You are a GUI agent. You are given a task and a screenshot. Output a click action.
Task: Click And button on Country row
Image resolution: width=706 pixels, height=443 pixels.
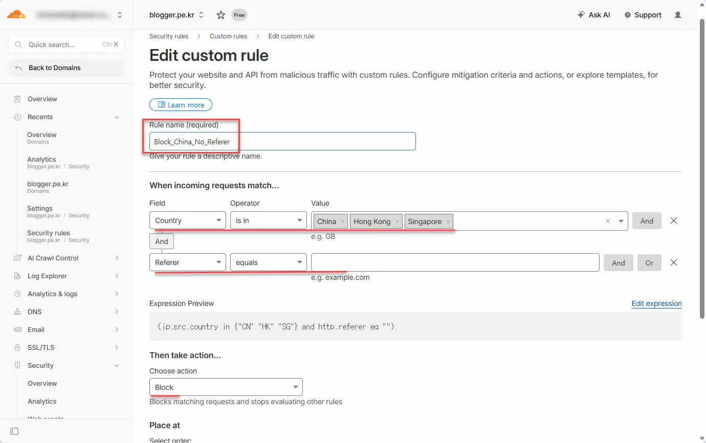point(647,221)
